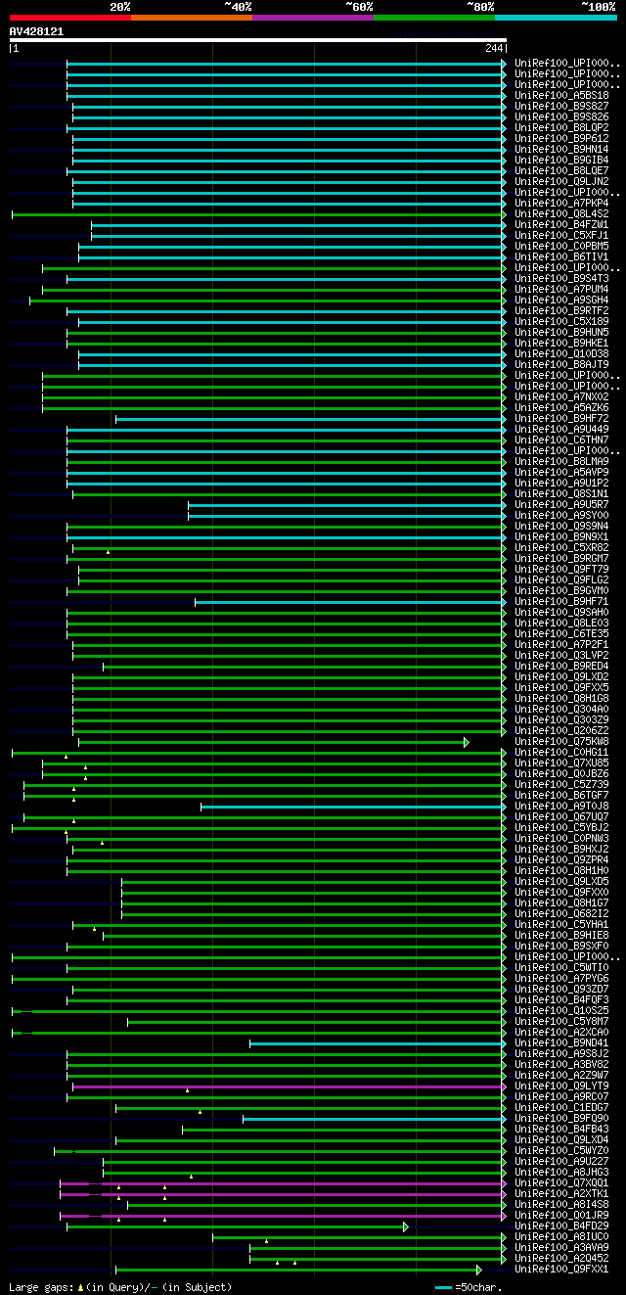Viewport: 626px width, 1295px height.
Task: Click the UniRef100_Q75KW8 label
Action: coord(562,741)
